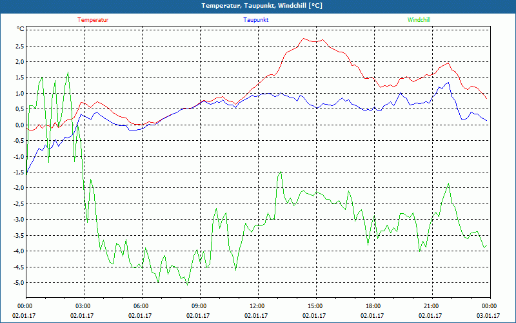The image size is (516, 323).
Task: Click the 0,0 y-axis value
Action: (x=20, y=125)
